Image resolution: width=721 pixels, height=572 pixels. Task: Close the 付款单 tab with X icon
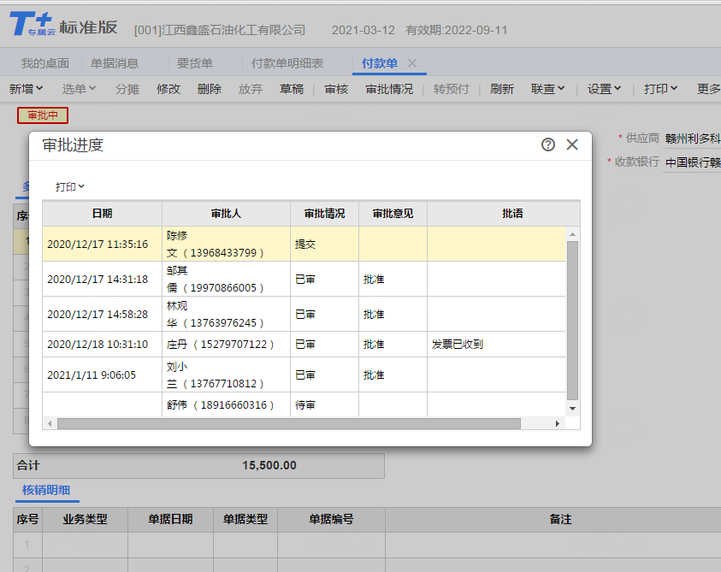412,63
